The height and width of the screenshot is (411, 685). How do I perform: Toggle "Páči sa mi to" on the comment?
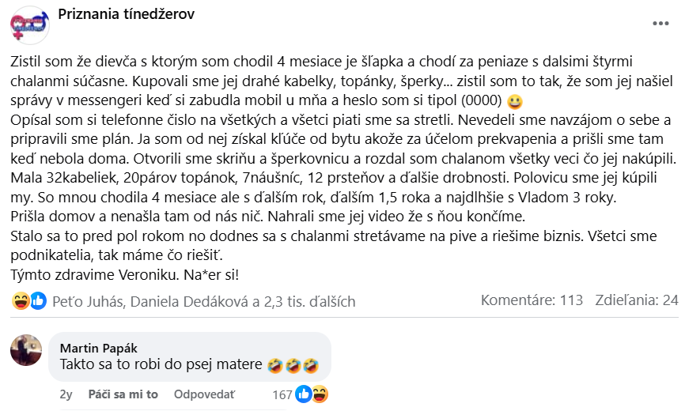[123, 394]
